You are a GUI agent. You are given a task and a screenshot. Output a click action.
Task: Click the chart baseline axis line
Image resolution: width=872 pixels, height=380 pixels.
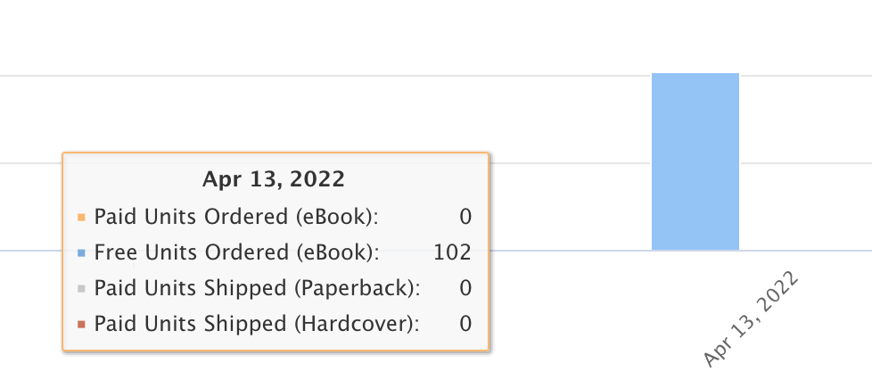coord(567,251)
